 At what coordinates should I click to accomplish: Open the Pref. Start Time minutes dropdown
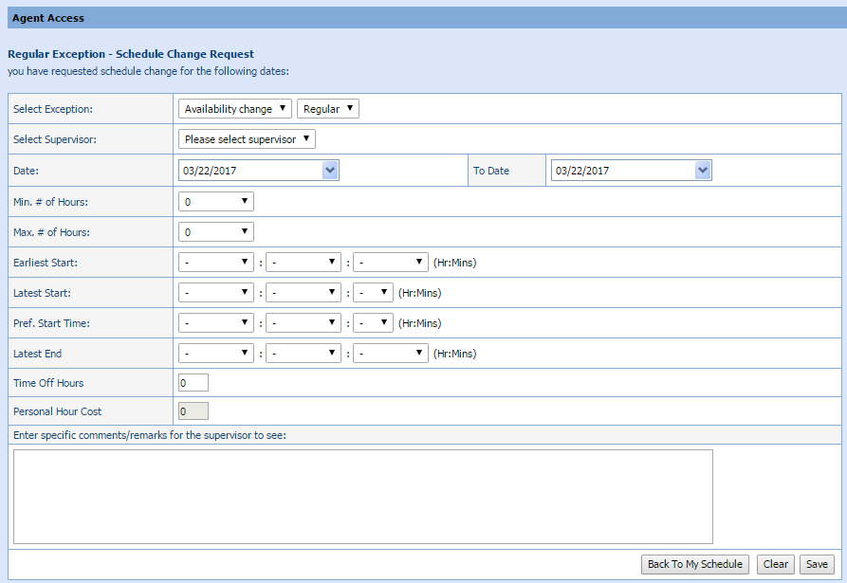[304, 323]
